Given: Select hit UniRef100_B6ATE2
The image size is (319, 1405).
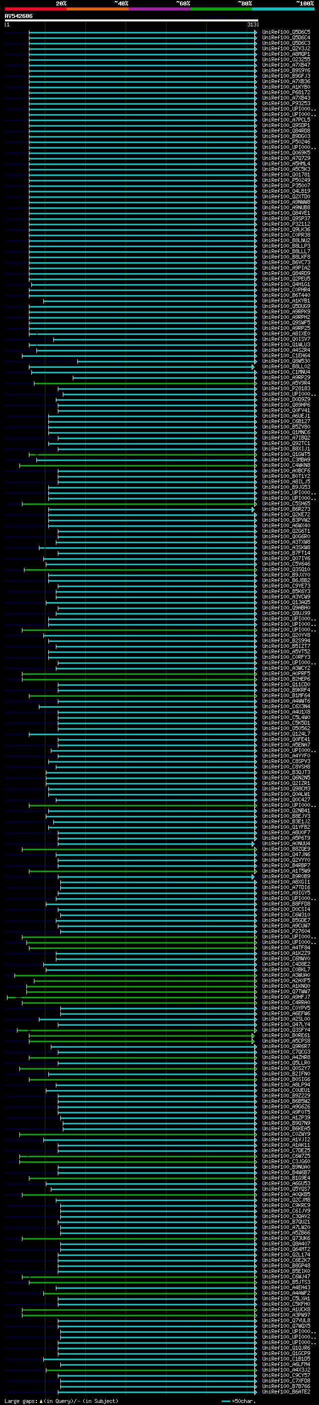Looking at the screenshot, I should click(286, 1392).
